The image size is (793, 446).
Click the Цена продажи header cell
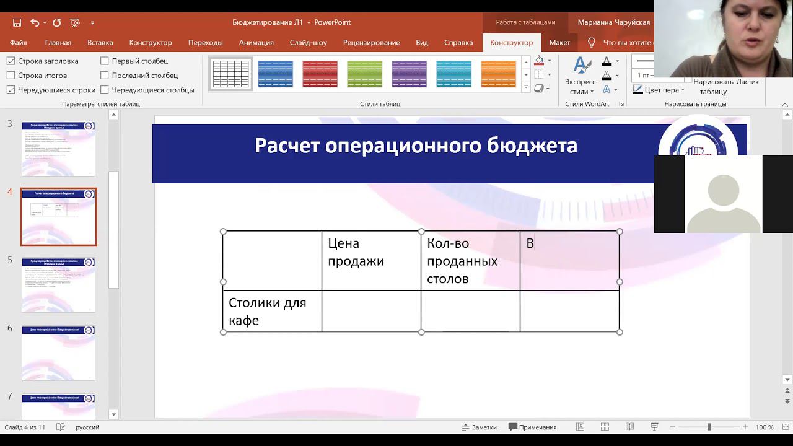[371, 261]
